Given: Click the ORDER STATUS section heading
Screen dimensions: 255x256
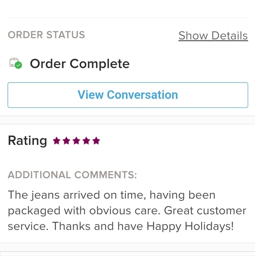Looking at the screenshot, I should pos(46,35).
